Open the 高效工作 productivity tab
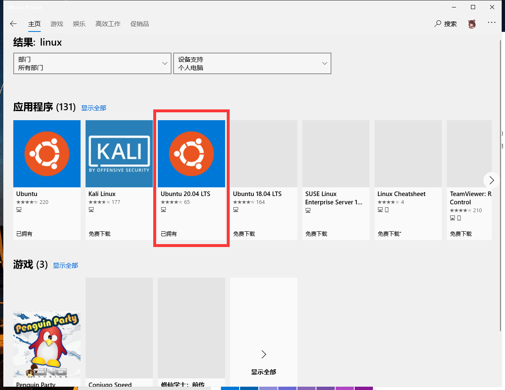The image size is (505, 390). point(108,24)
